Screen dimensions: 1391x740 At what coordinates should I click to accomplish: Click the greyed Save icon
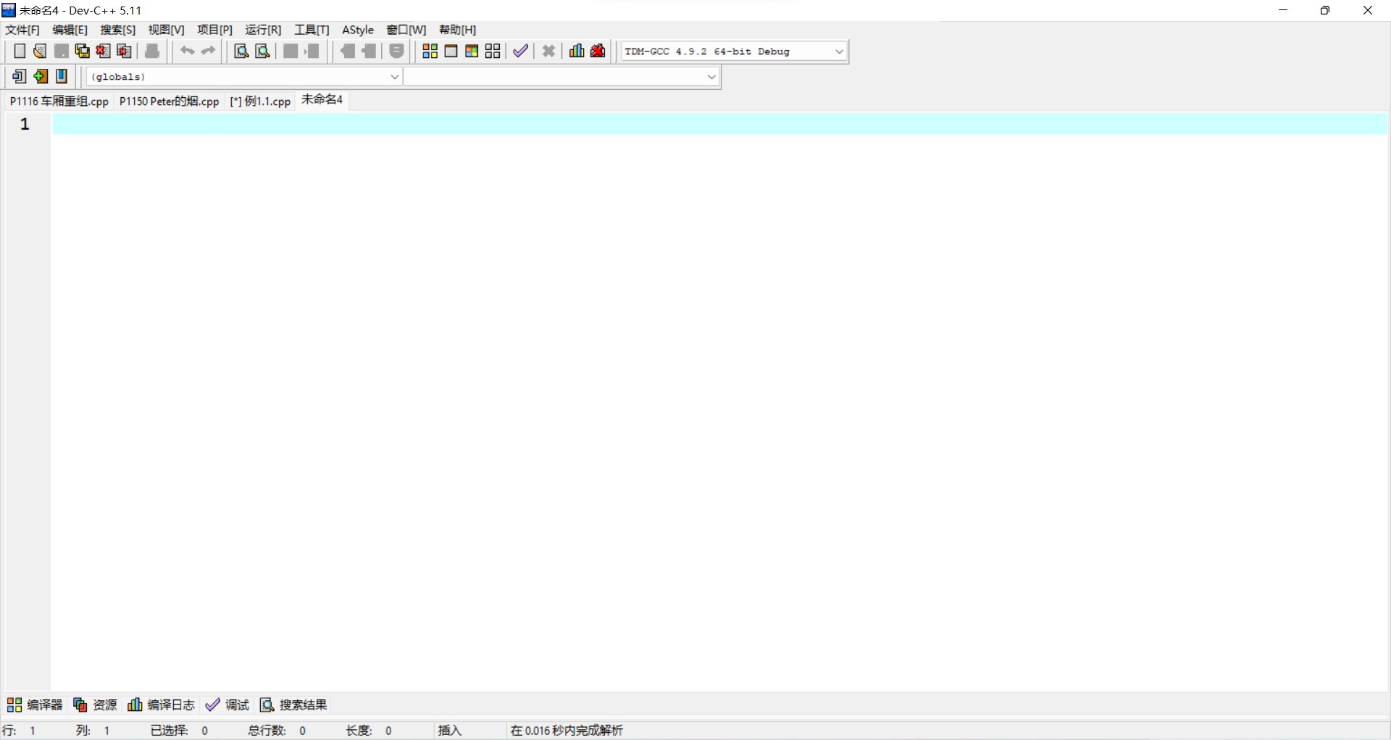(62, 51)
